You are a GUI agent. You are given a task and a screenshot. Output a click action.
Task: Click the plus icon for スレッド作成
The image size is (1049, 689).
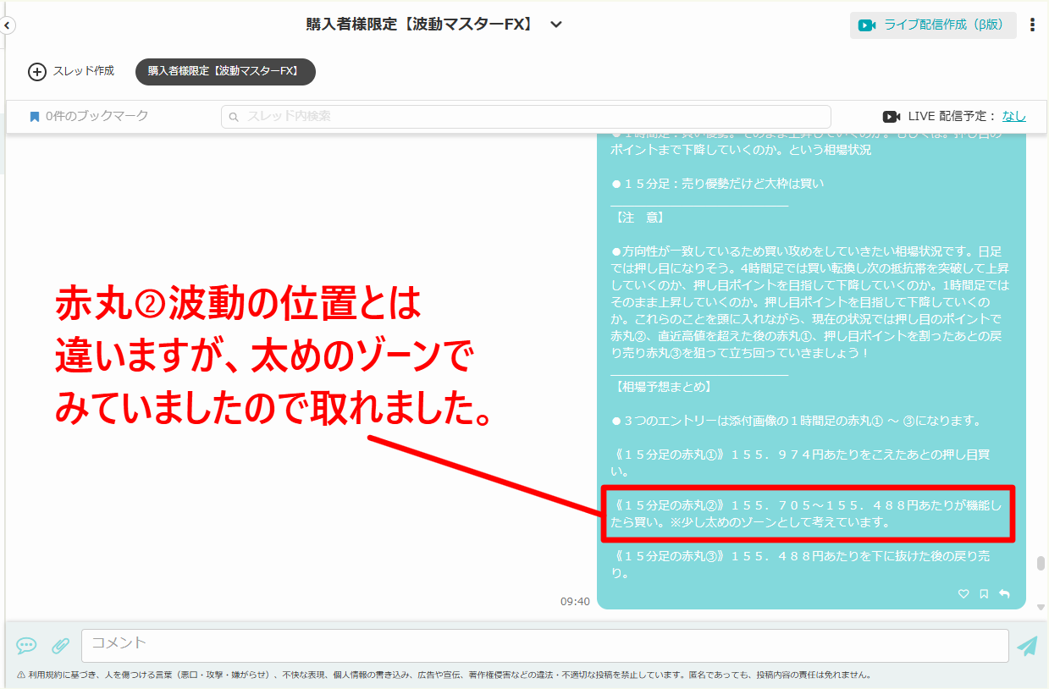[36, 72]
